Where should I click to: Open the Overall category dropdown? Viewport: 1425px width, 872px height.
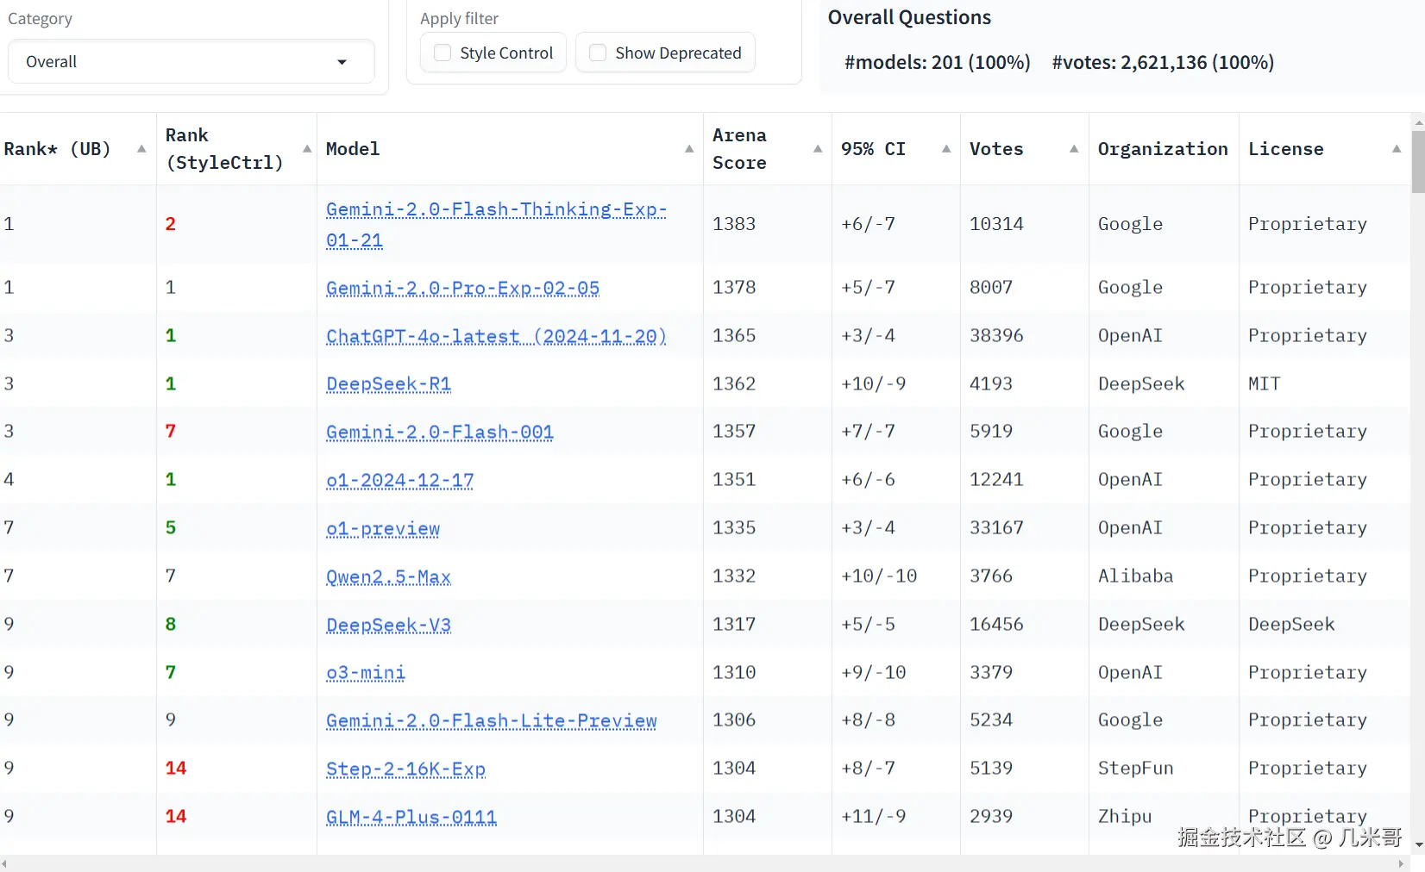[x=191, y=62]
